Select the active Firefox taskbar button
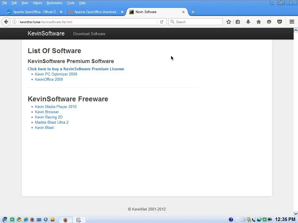298x223 pixels. tap(65, 220)
